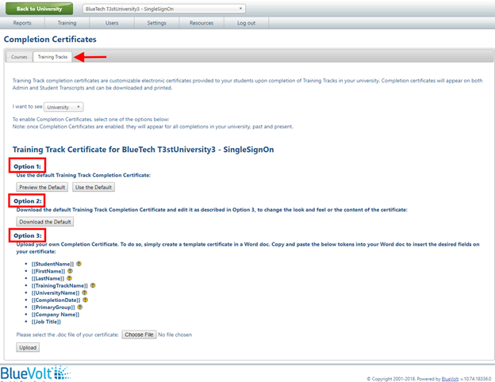Follow the BlueVolt link in copyright footer

tap(450, 379)
